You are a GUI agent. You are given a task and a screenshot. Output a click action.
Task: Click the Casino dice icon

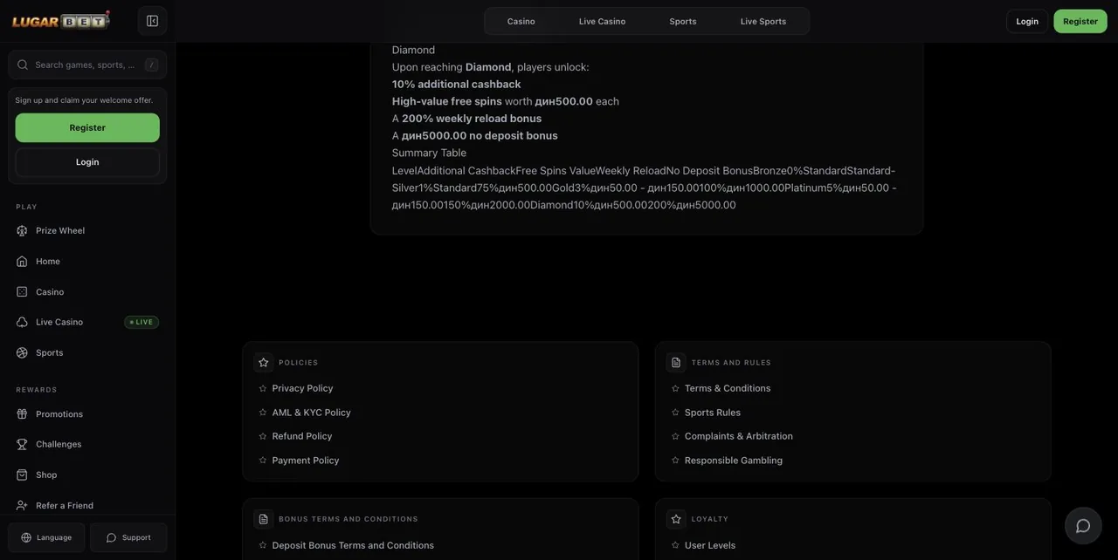(x=22, y=292)
